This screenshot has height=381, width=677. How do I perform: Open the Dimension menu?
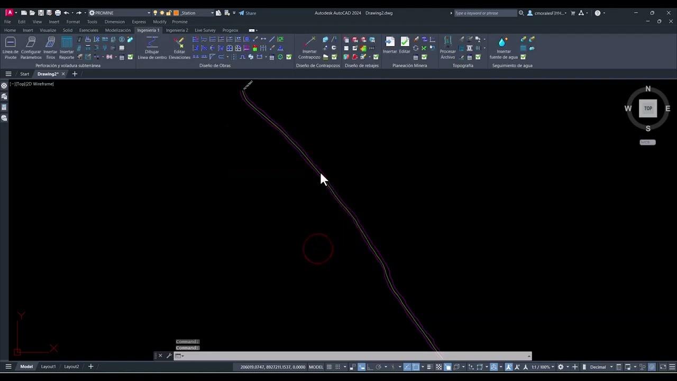[x=115, y=22]
